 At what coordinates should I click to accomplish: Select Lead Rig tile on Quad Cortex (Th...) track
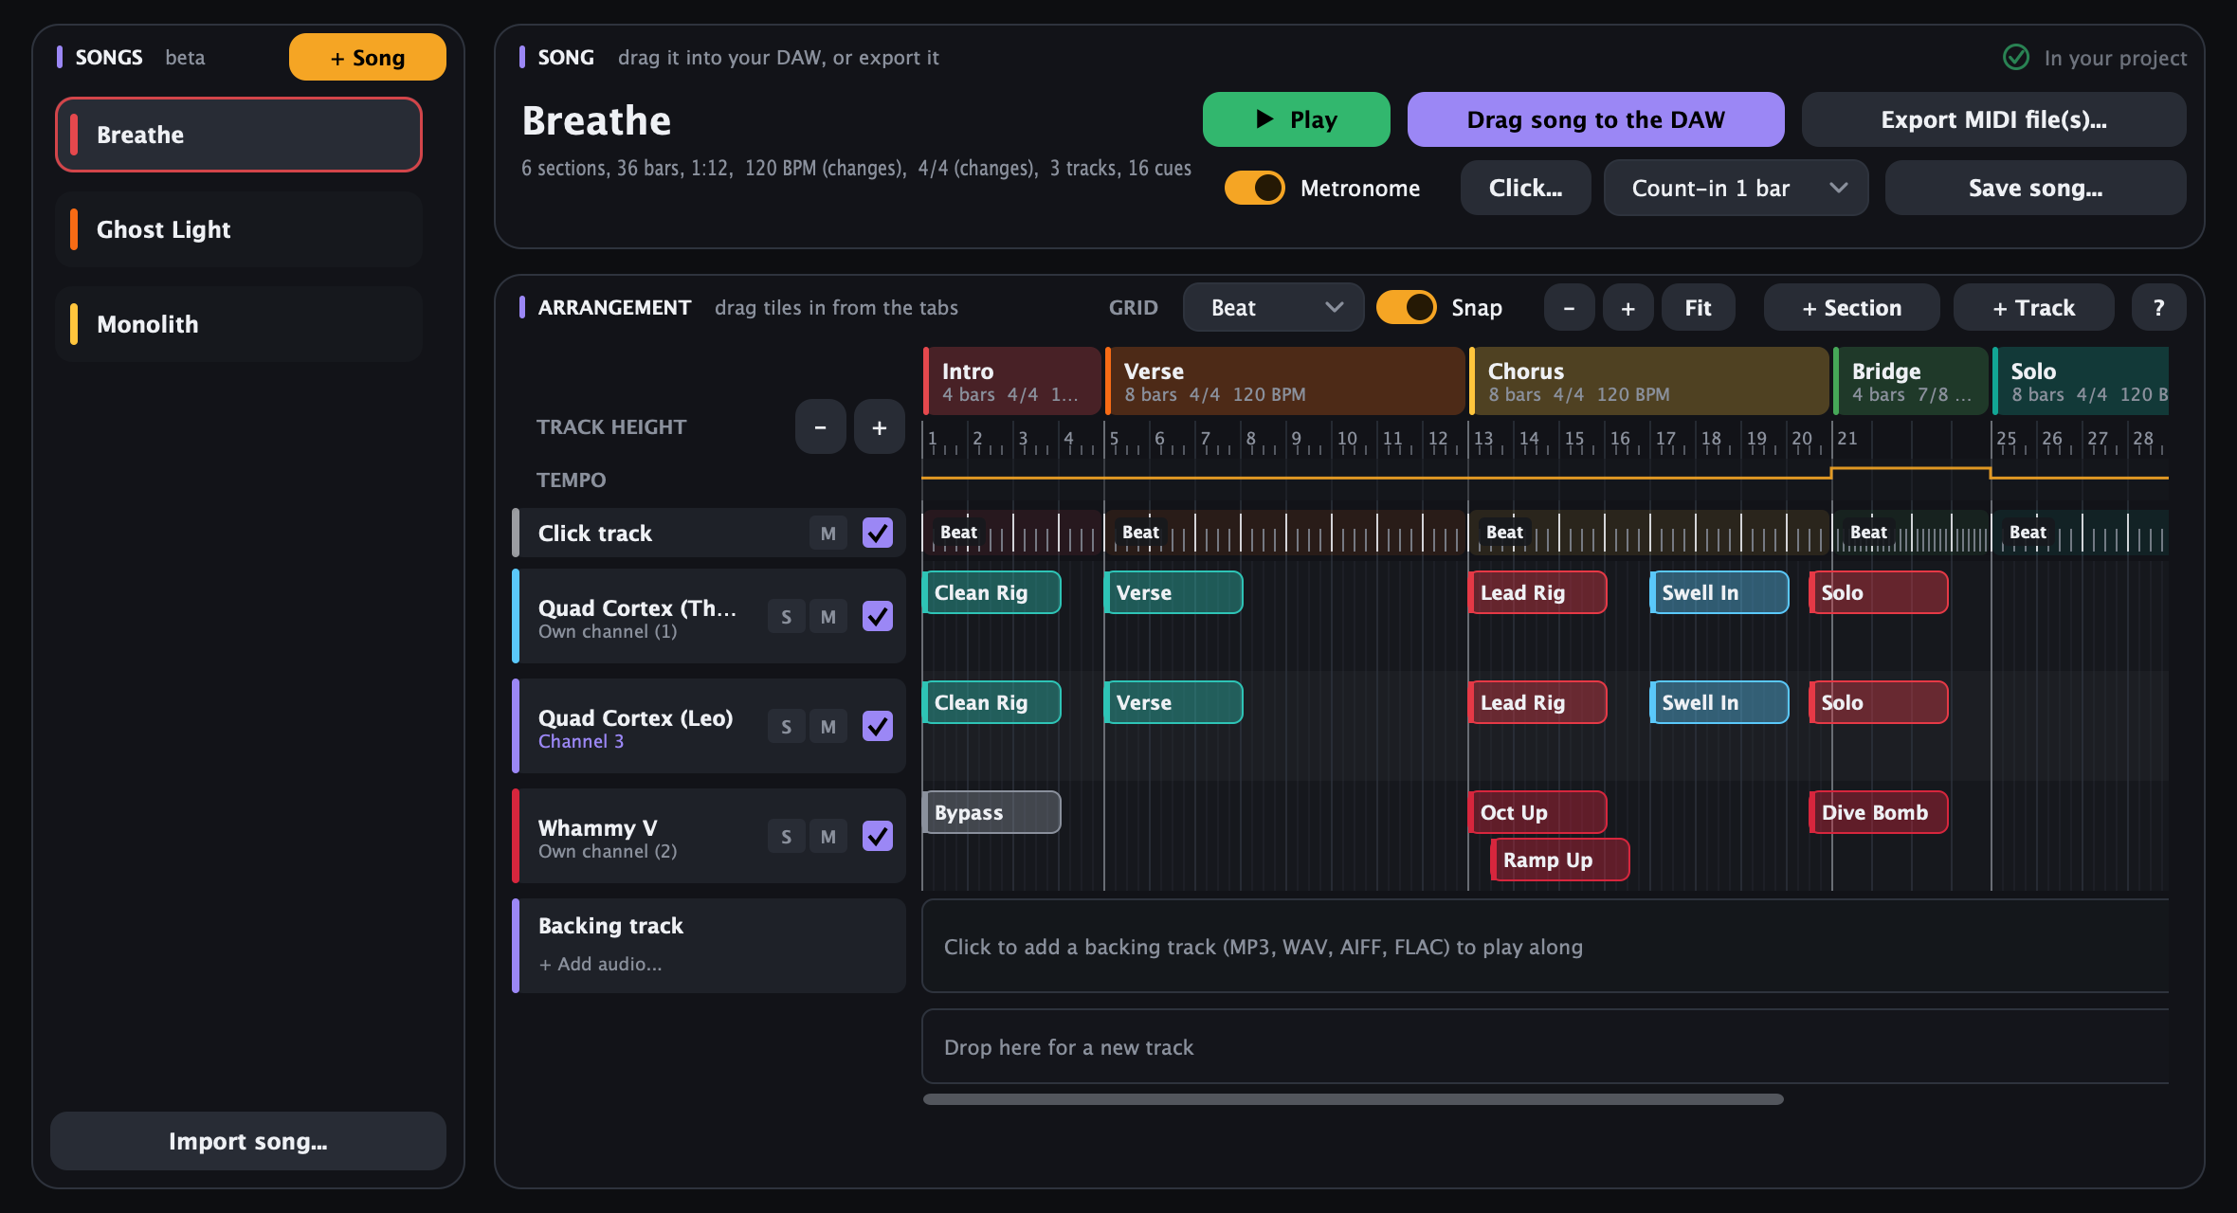[x=1537, y=592]
